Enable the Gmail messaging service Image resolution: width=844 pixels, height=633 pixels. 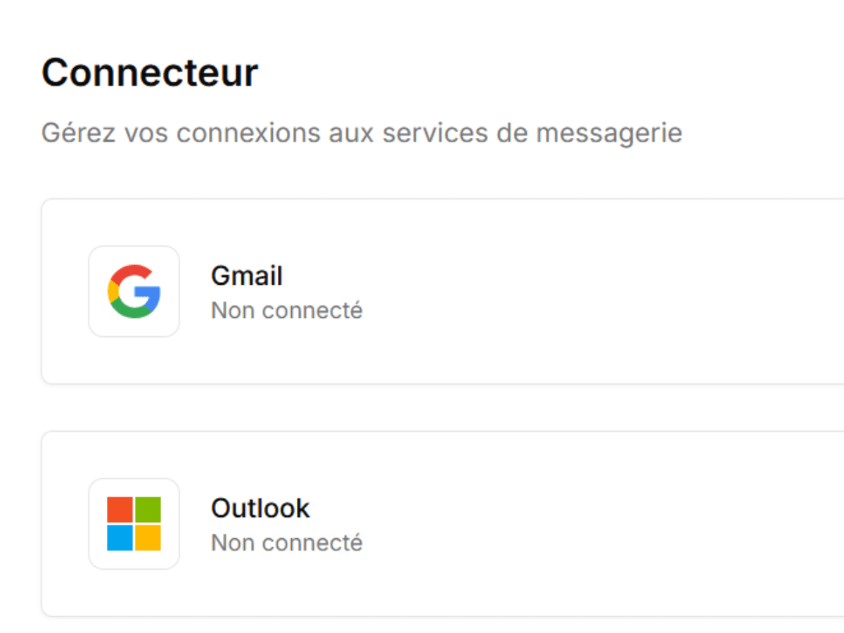click(422, 292)
